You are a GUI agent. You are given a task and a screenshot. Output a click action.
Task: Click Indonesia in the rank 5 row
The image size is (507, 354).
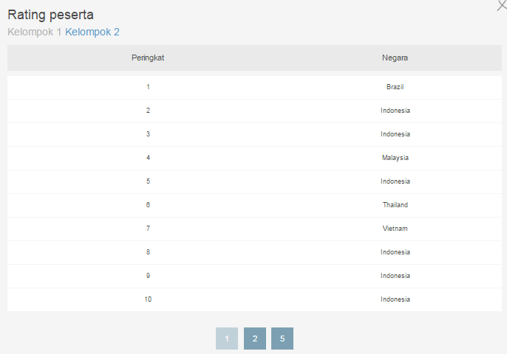(x=395, y=181)
